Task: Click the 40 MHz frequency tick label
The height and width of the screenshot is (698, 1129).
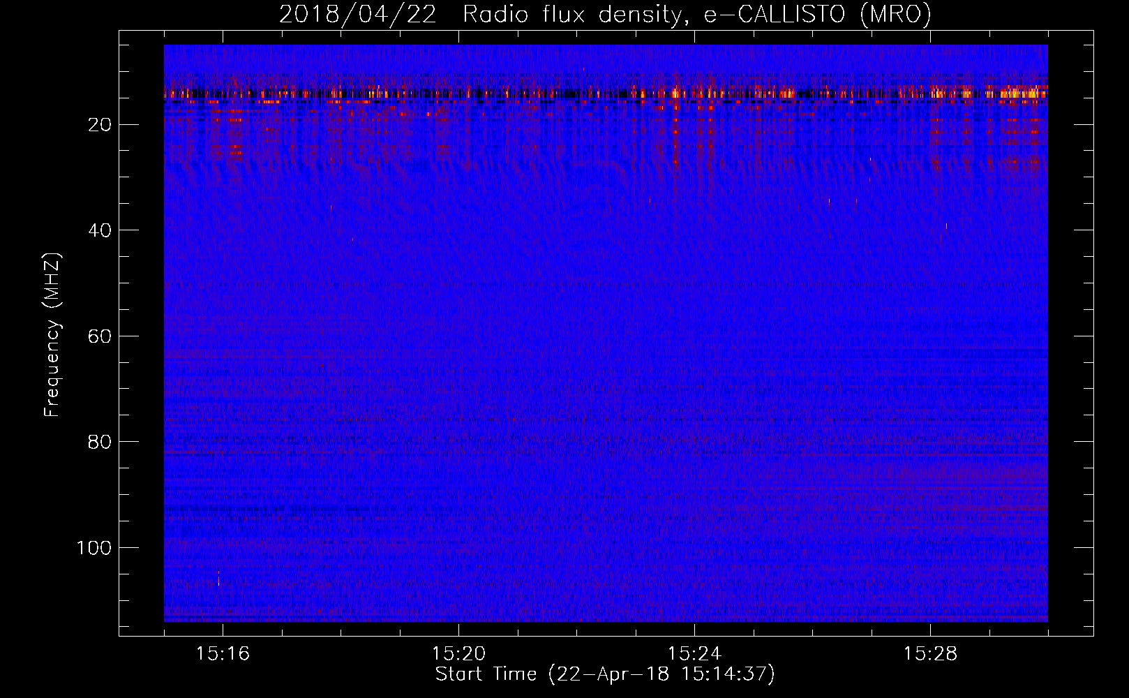Action: pyautogui.click(x=100, y=230)
